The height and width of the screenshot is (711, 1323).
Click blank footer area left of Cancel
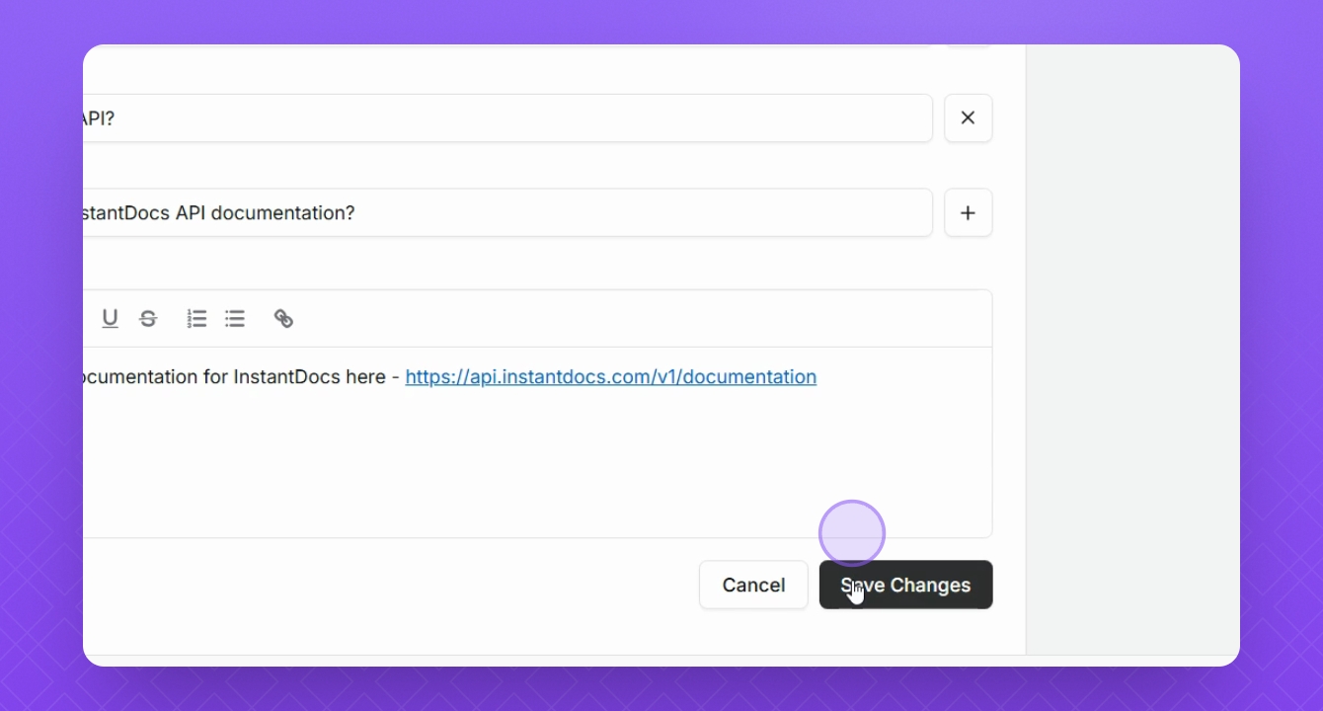click(x=390, y=585)
